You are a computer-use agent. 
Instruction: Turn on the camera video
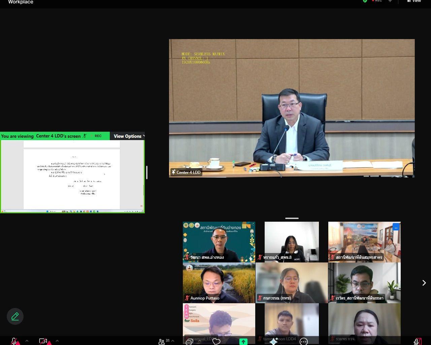click(43, 341)
